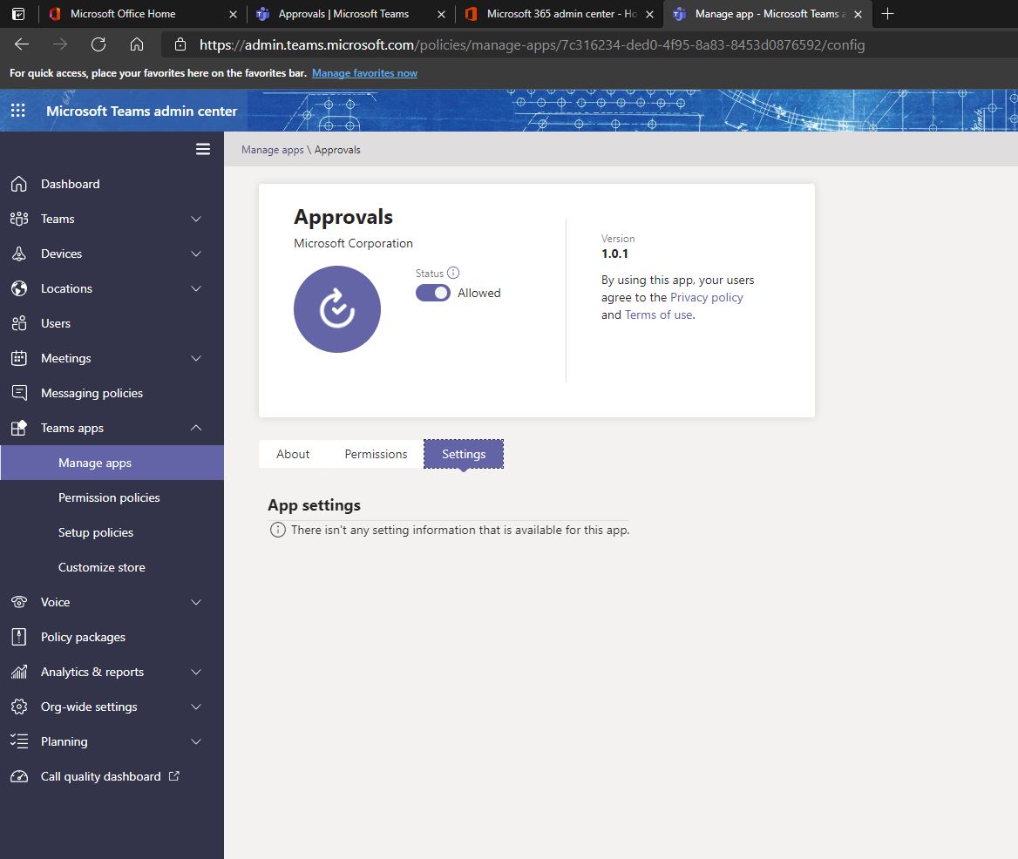
Task: Expand the Locations section chevron
Action: click(x=196, y=288)
